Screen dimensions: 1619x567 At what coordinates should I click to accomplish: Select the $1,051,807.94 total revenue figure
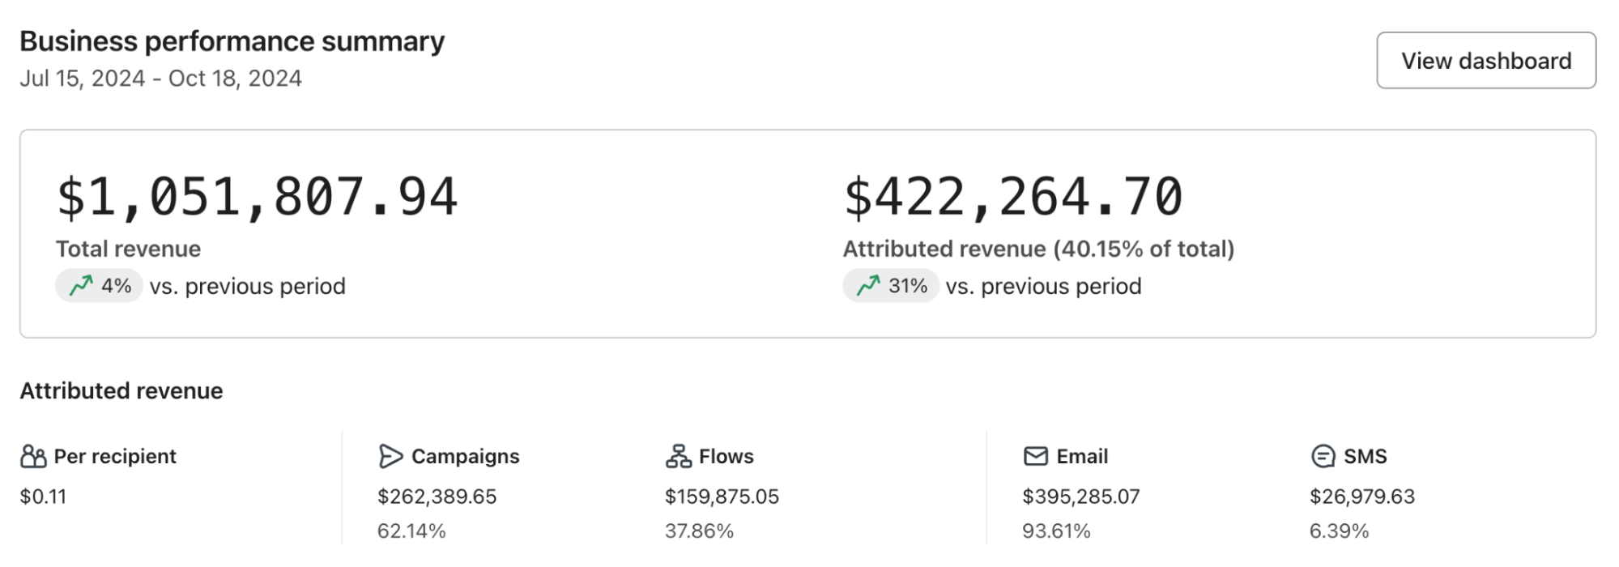pos(258,197)
